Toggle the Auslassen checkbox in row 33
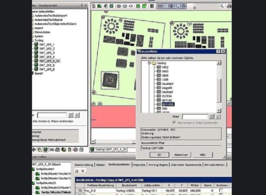Viewport: 266px width, 195px height. click(x=221, y=190)
